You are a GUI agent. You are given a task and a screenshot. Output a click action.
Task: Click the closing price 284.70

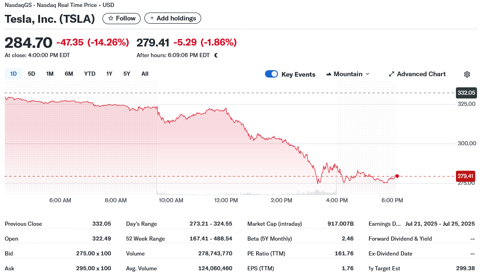(x=28, y=43)
